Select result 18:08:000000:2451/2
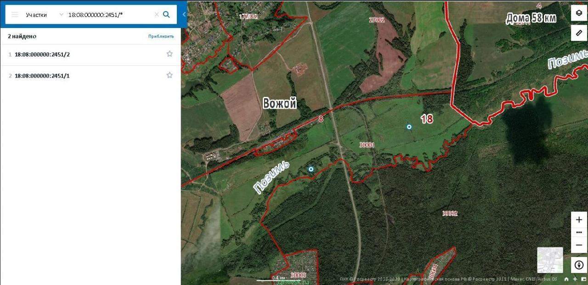 [x=42, y=55]
